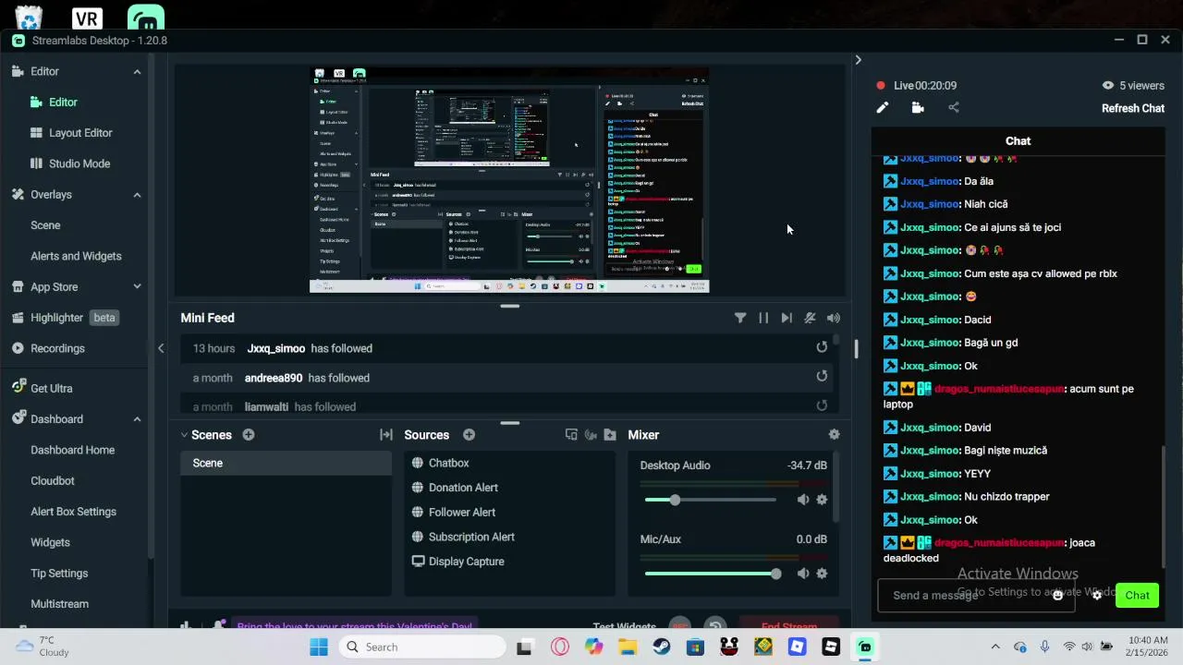
Task: Open Steam from the taskbar
Action: (x=662, y=647)
